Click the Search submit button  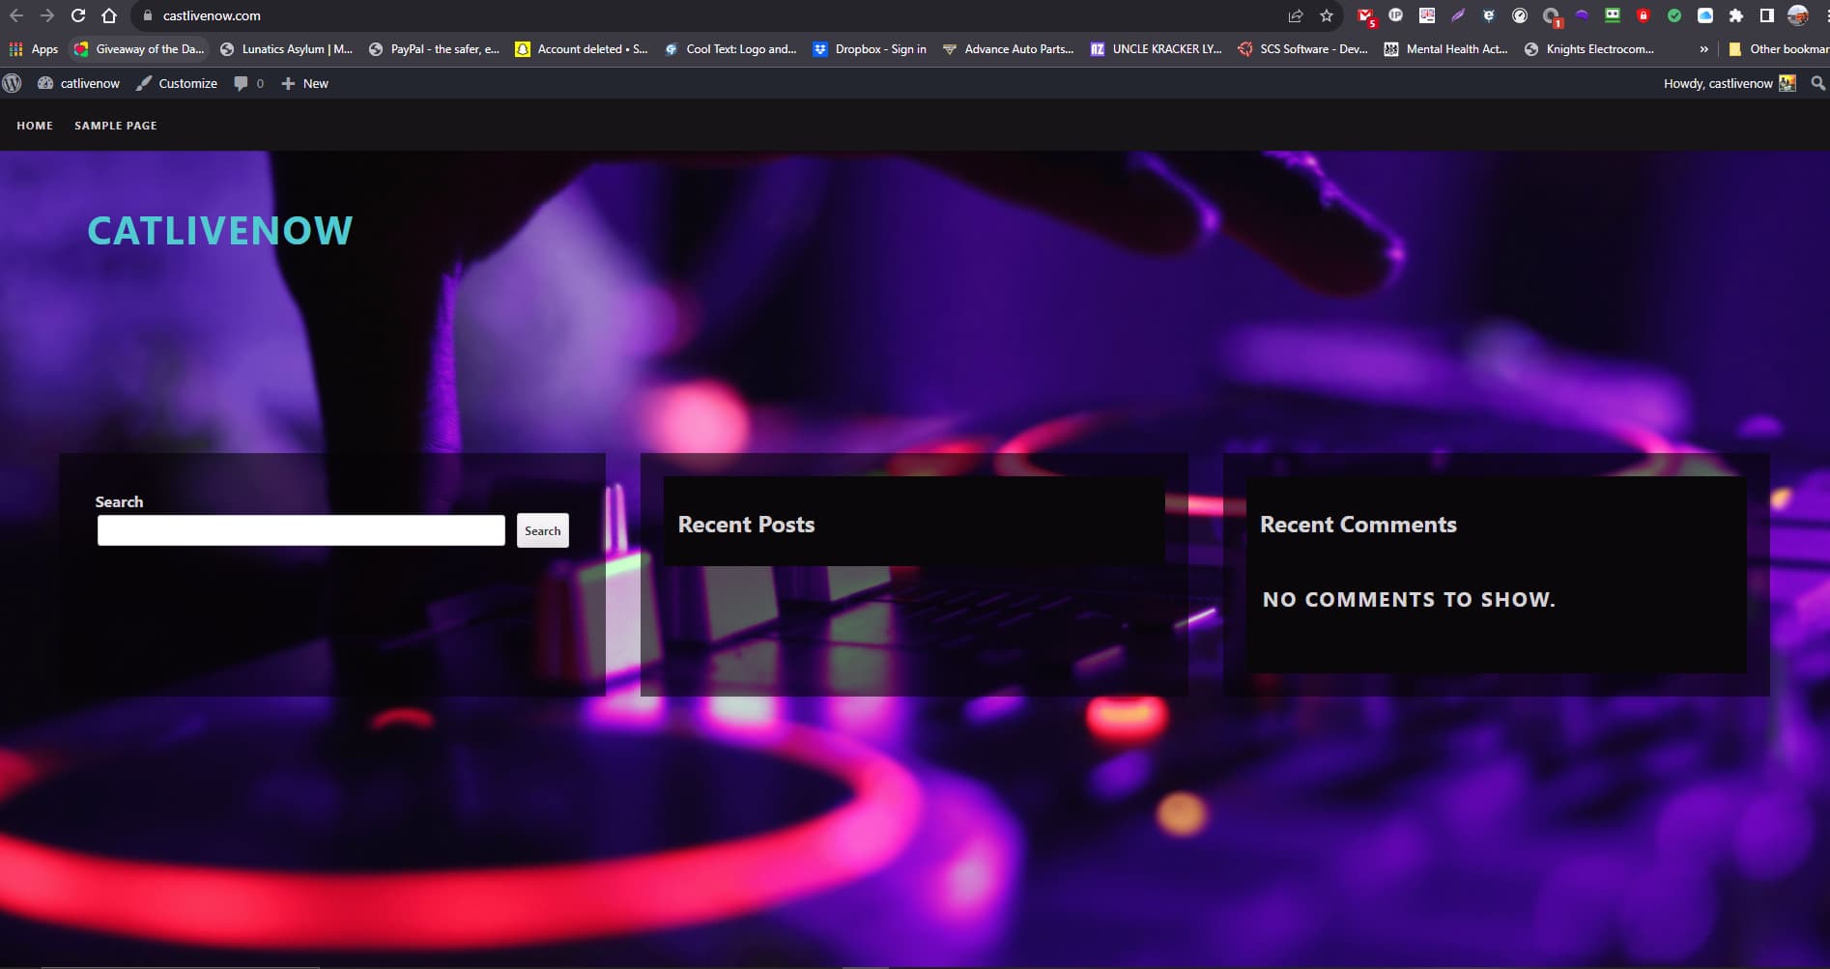click(x=543, y=530)
